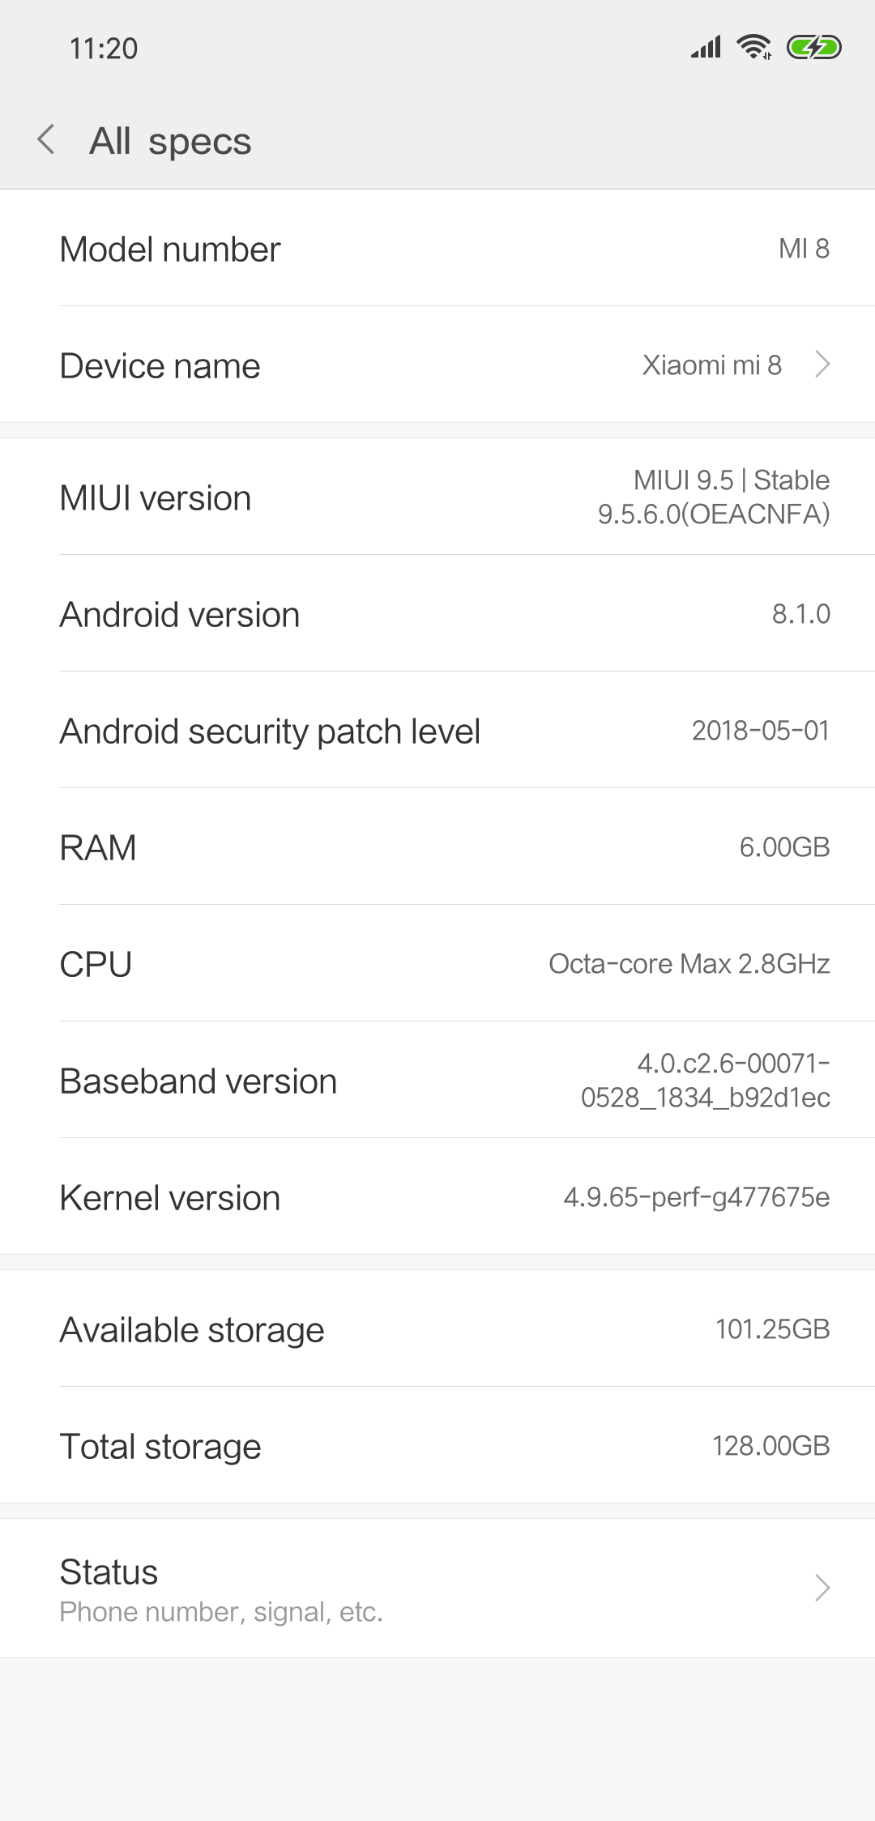This screenshot has width=875, height=1821.
Task: Select the Baseband version row
Action: [x=437, y=1081]
